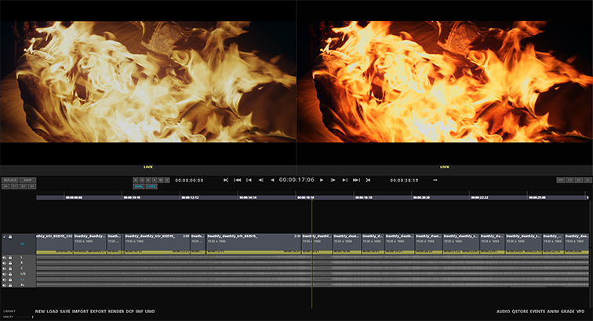Open the UMD menu
This screenshot has height=321, width=593.
[150, 311]
